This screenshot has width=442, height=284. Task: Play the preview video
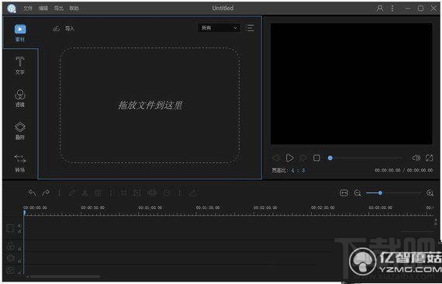289,158
